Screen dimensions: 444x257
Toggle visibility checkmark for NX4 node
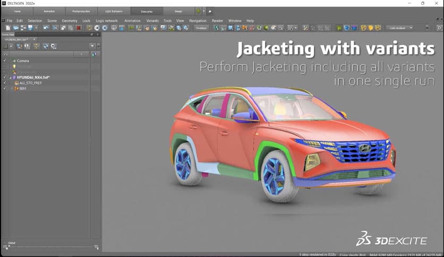click(x=5, y=88)
